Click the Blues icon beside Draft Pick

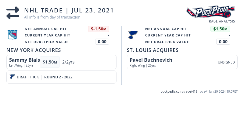click(x=12, y=77)
